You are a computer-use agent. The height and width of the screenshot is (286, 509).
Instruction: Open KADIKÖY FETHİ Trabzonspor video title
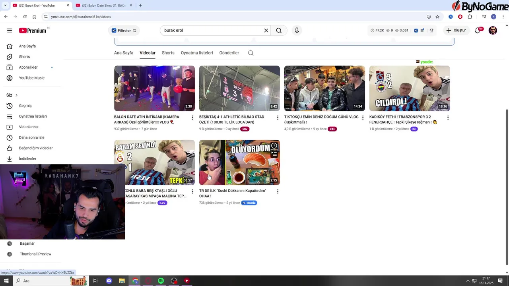click(403, 120)
